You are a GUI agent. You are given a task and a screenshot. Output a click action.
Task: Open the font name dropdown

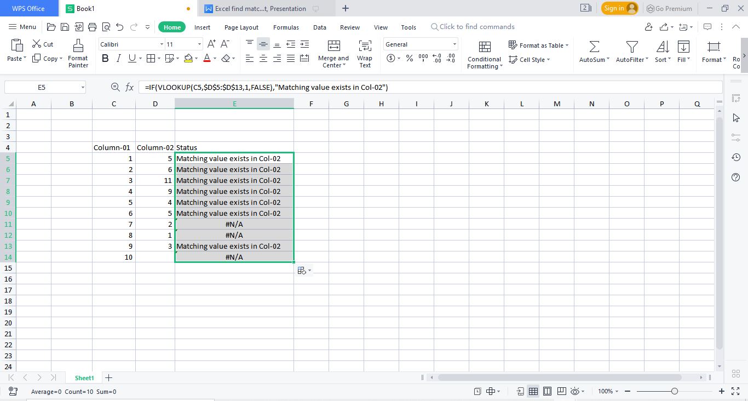click(160, 44)
